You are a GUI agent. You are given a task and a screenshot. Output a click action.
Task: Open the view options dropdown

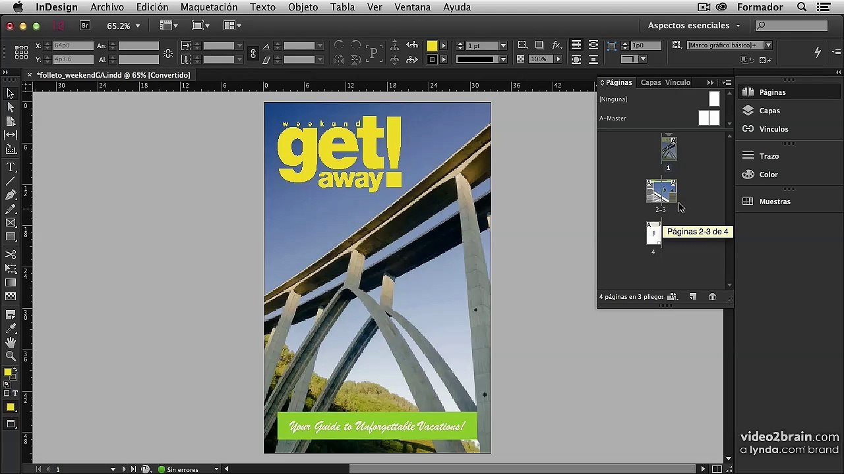[x=169, y=26]
